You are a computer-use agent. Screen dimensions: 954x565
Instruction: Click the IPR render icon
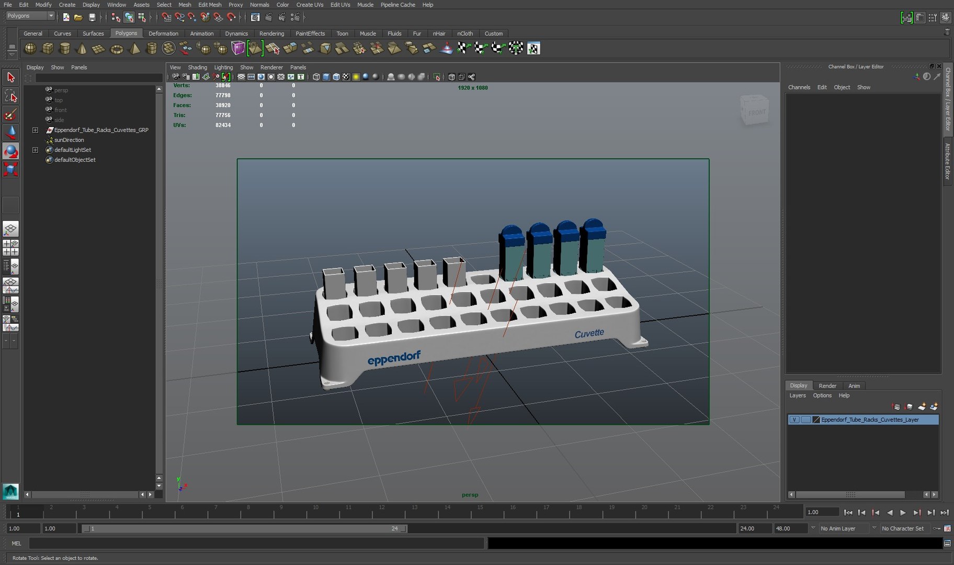[x=282, y=17]
